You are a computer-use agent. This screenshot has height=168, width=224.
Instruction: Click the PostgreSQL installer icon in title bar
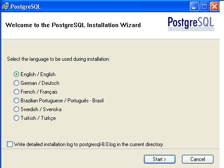(x=6, y=6)
